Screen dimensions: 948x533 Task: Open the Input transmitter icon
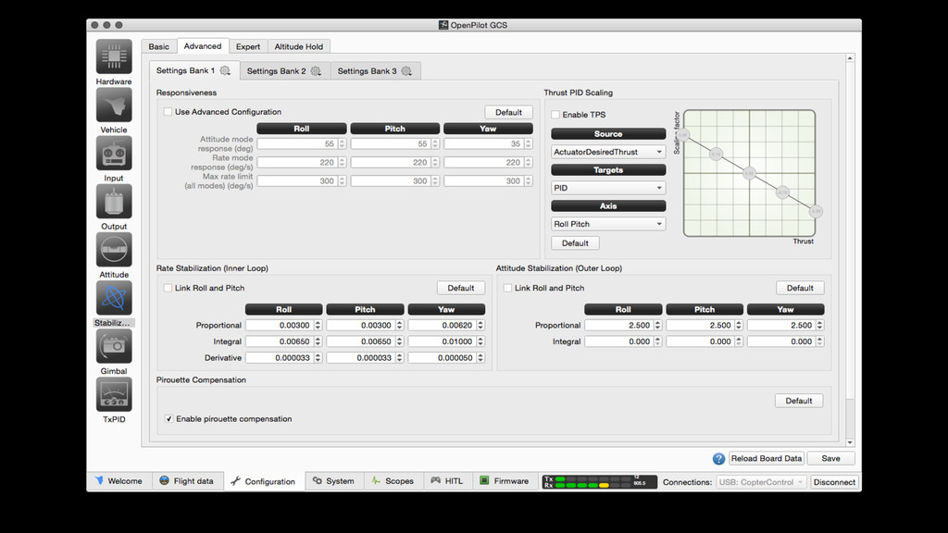114,154
